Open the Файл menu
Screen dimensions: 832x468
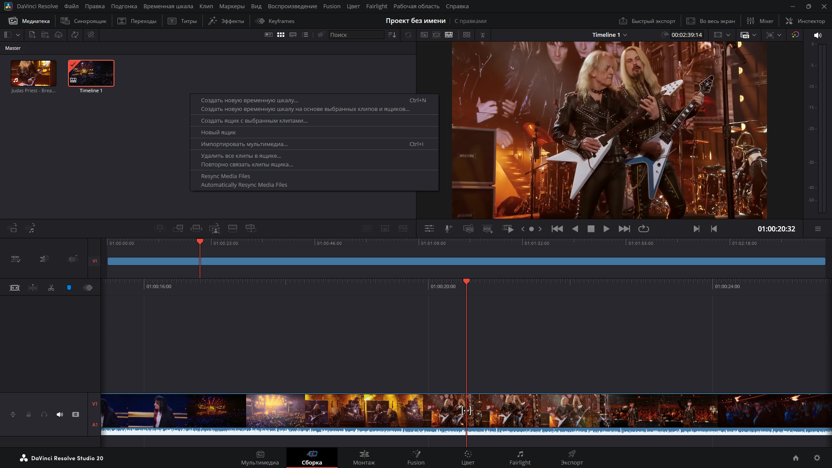(x=71, y=6)
